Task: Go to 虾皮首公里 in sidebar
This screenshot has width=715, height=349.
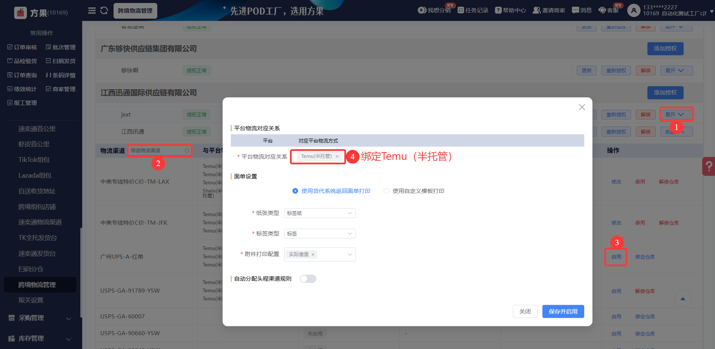Action: click(x=34, y=144)
